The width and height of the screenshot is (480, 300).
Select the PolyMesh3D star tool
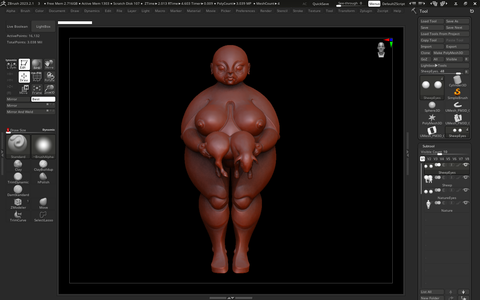(432, 119)
